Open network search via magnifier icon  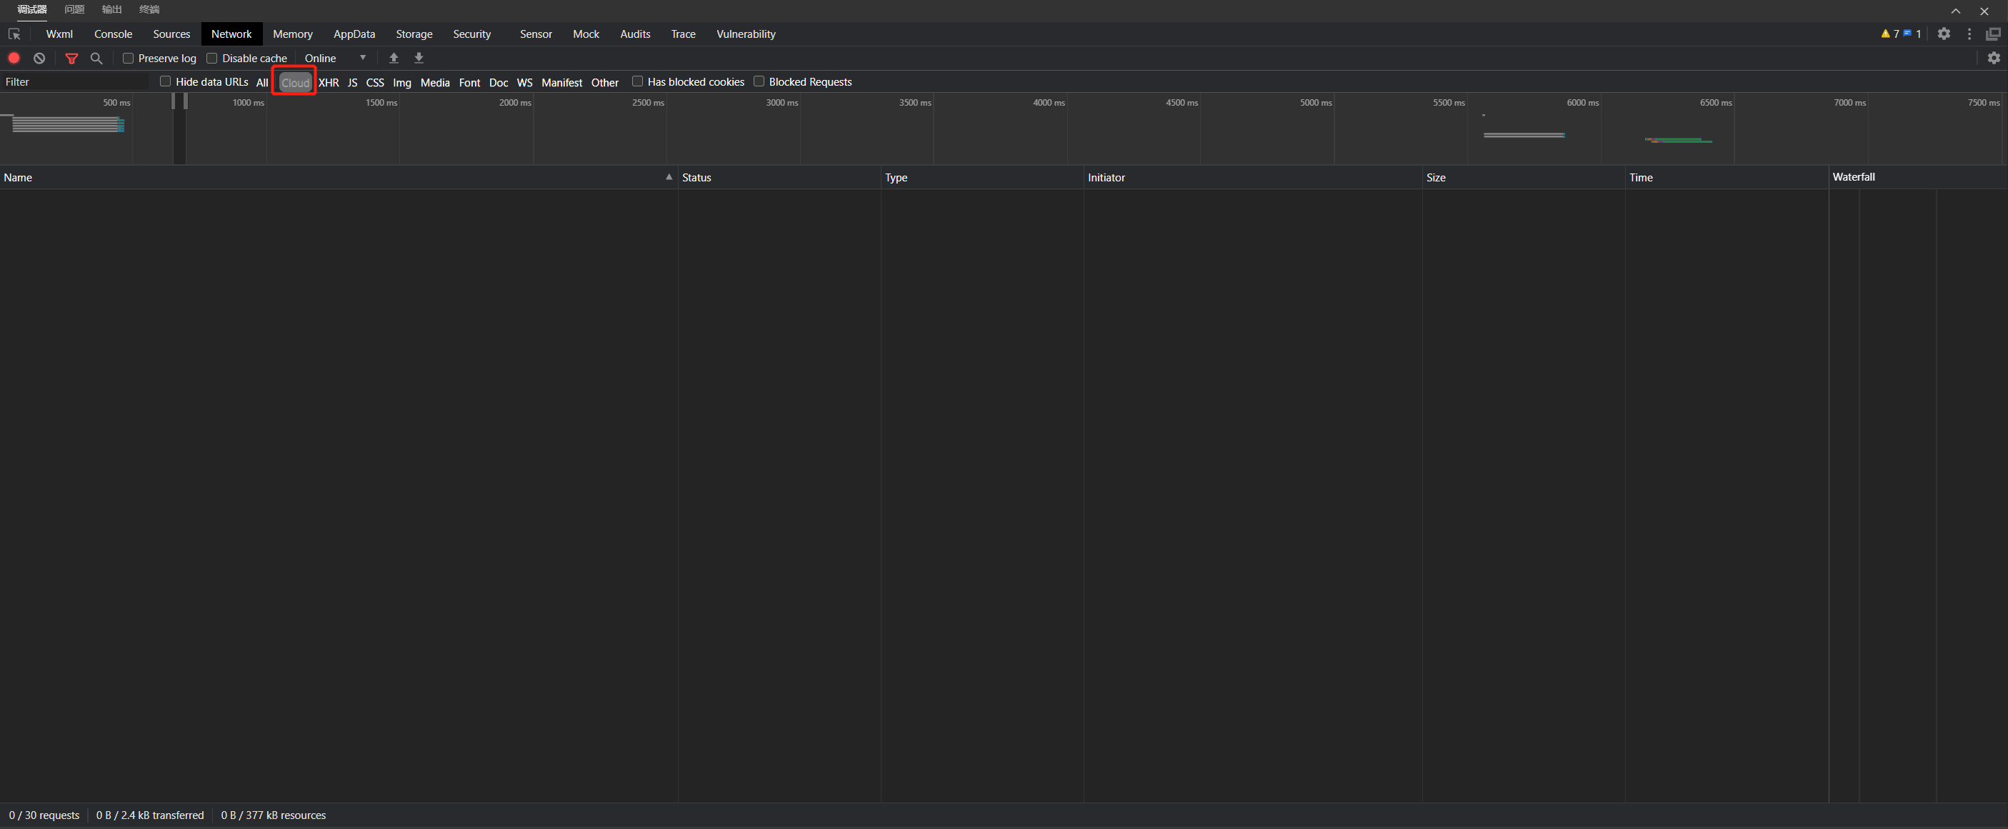click(x=96, y=59)
